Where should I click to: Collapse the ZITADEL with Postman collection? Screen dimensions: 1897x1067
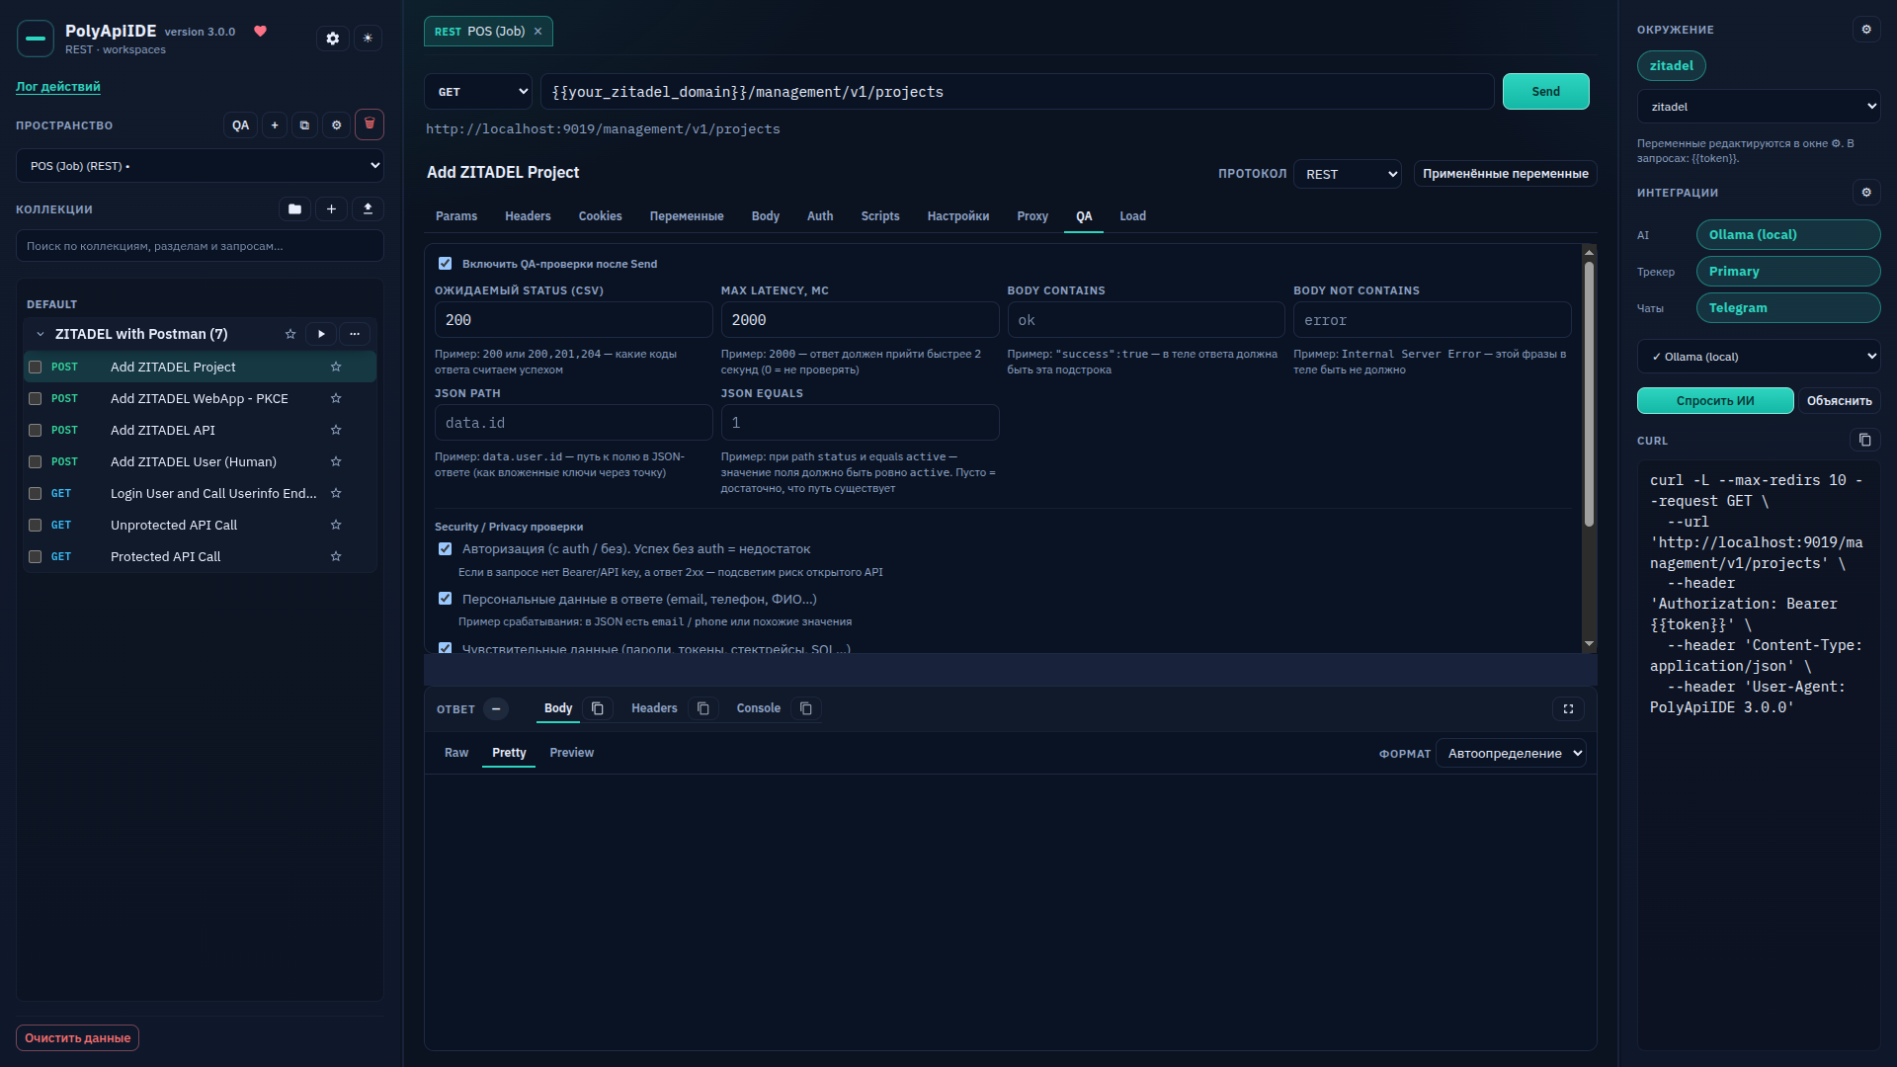coord(41,334)
